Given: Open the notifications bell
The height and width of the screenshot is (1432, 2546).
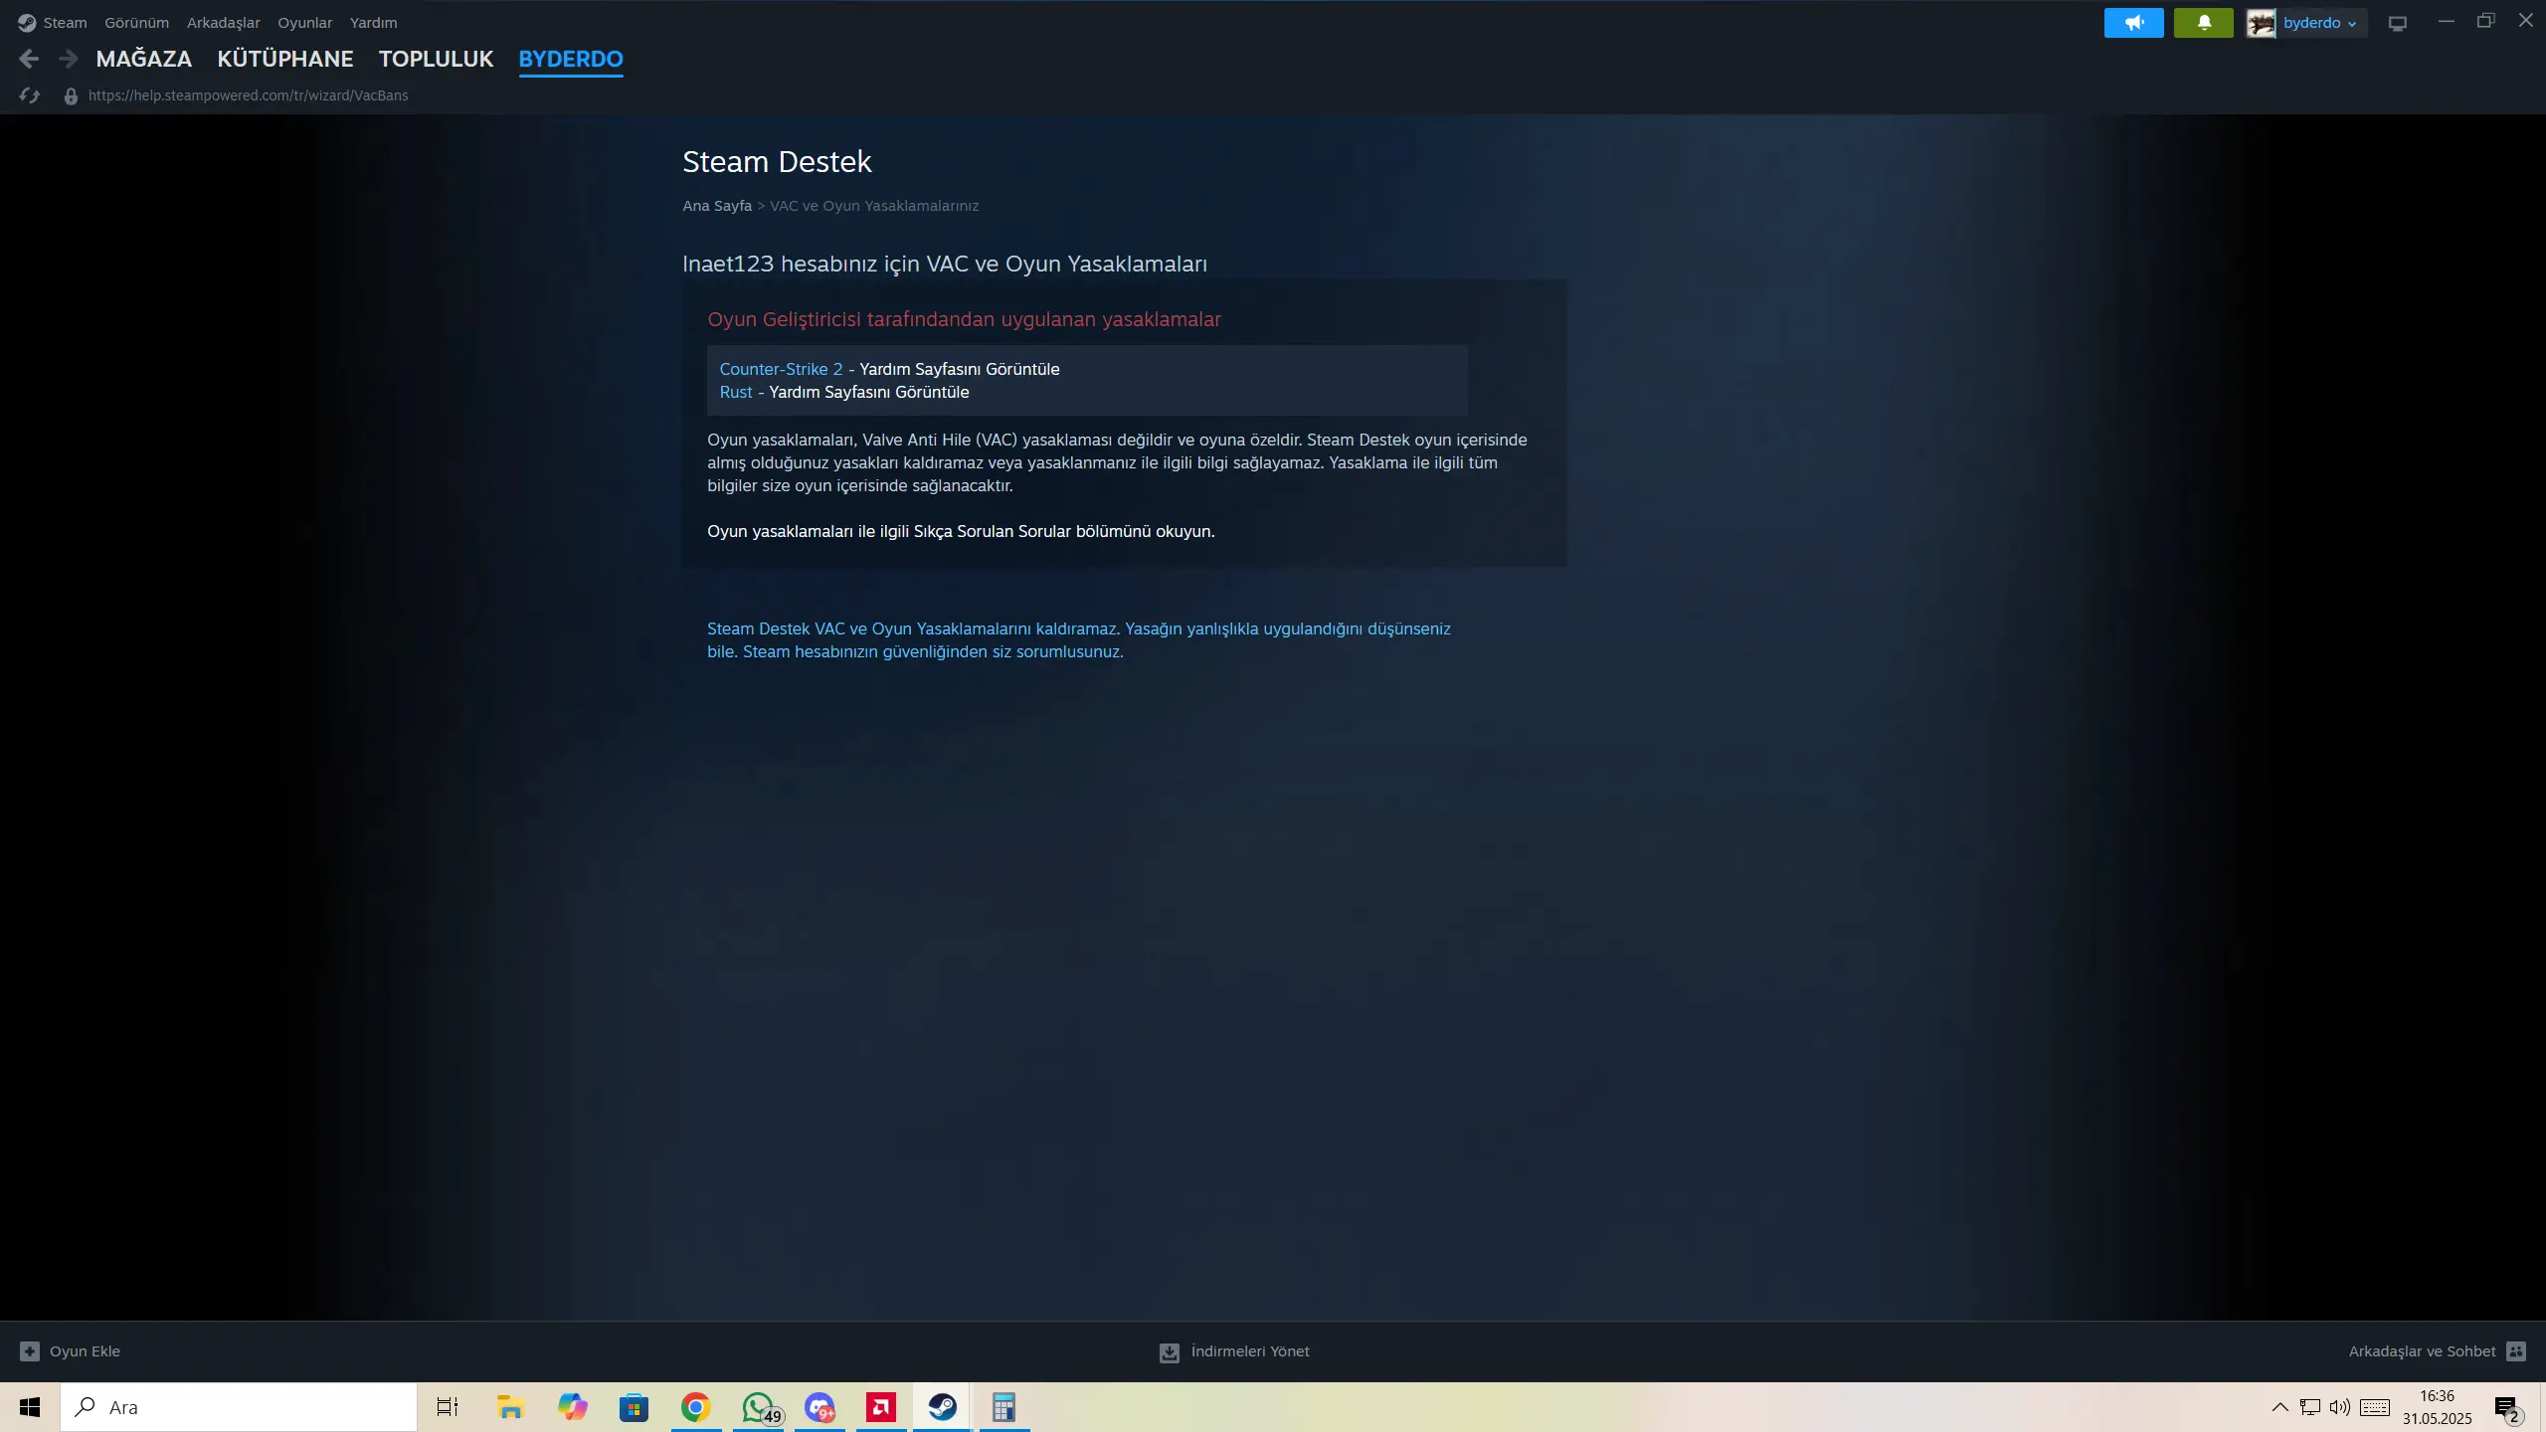Looking at the screenshot, I should (x=2203, y=23).
